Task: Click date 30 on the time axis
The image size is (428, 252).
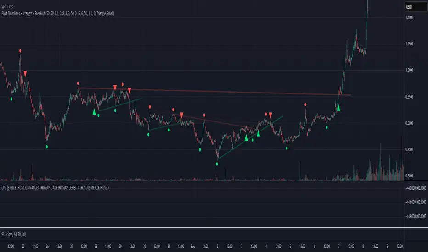Action: (144, 247)
